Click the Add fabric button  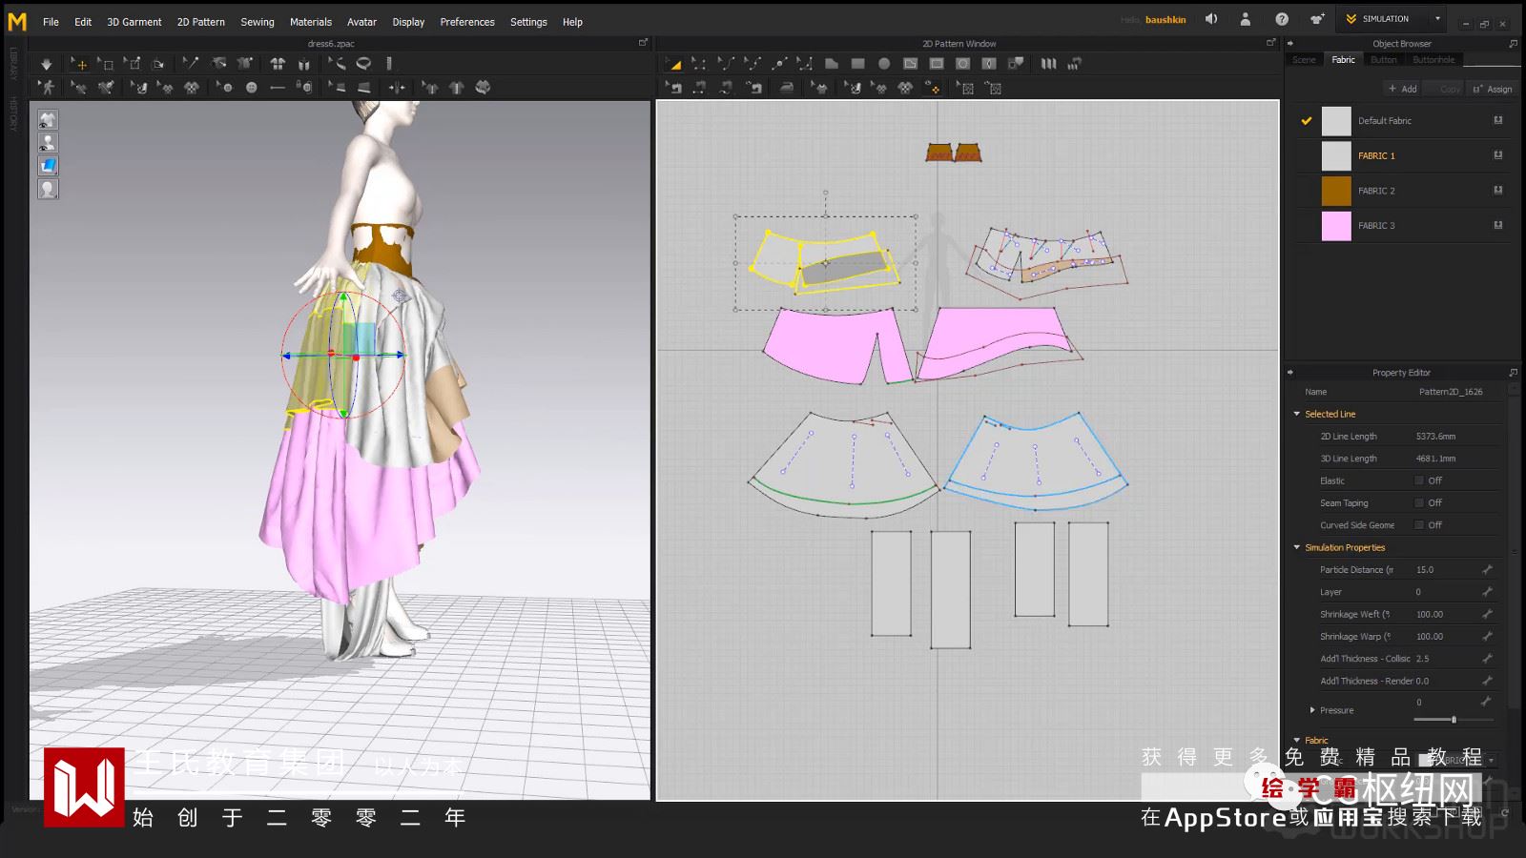1402,89
